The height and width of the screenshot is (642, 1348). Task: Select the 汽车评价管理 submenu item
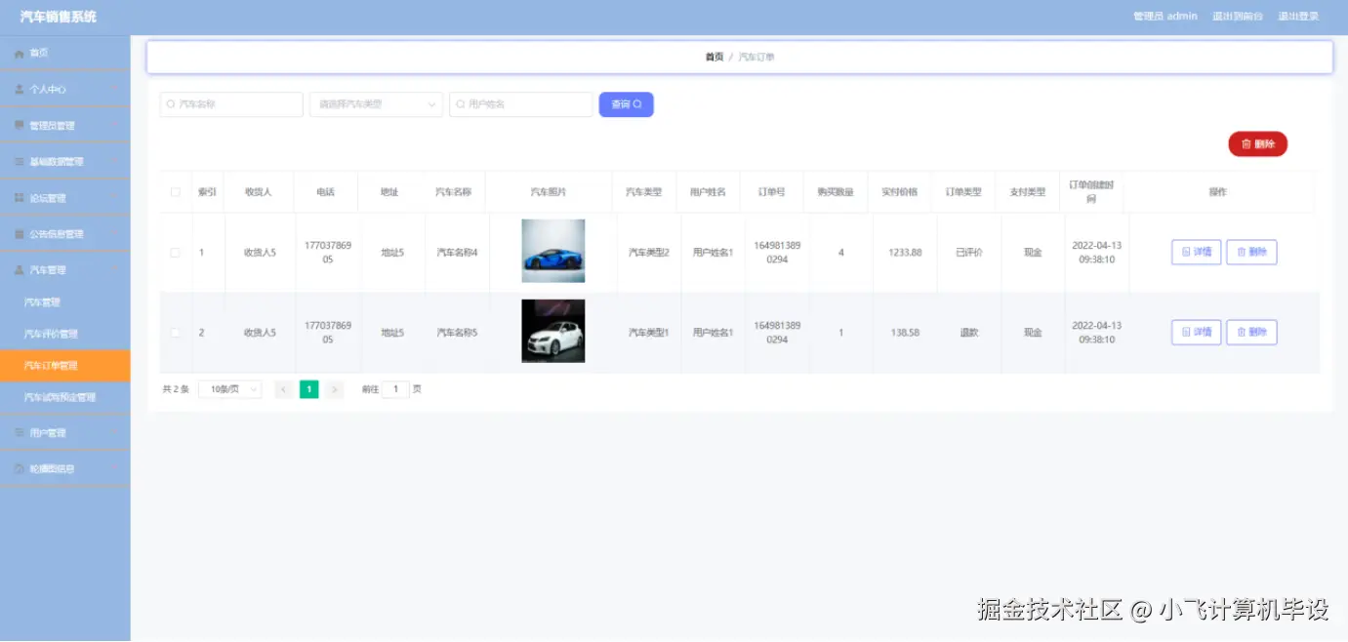pyautogui.click(x=64, y=334)
